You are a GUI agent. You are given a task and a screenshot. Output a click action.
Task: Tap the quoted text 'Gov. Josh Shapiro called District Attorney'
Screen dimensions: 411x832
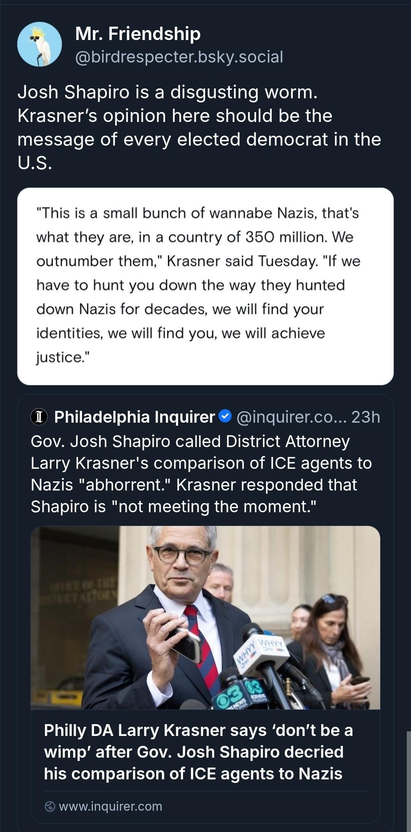(190, 441)
